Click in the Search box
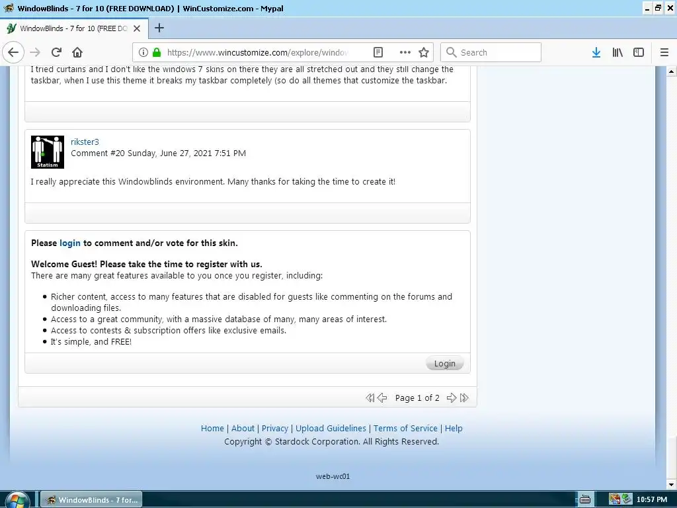Image resolution: width=677 pixels, height=508 pixels. [491, 52]
